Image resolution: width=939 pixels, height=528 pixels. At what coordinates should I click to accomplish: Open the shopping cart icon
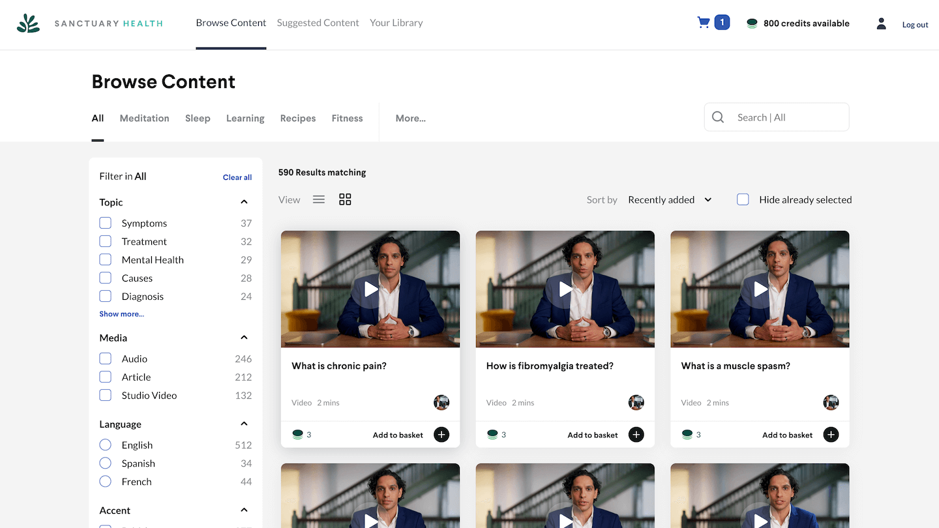click(704, 23)
